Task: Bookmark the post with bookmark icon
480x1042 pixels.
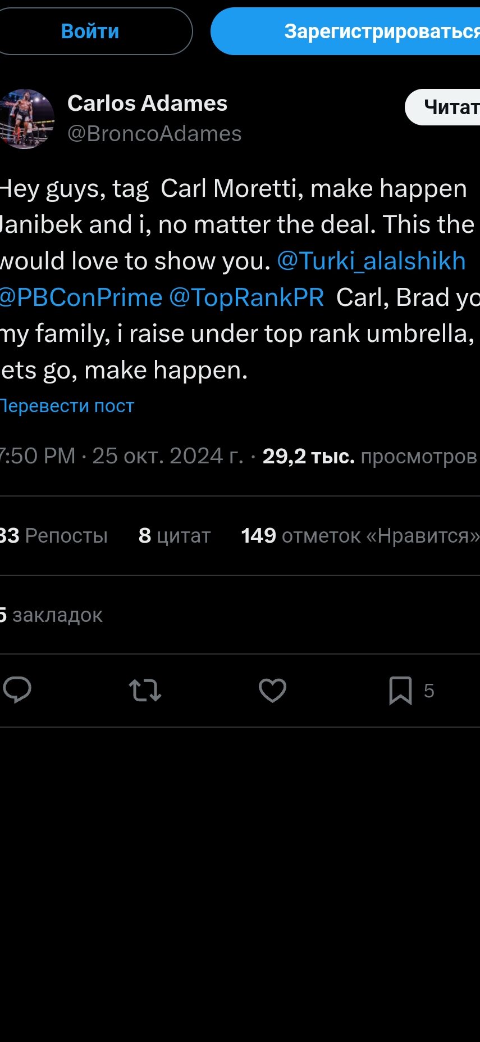Action: point(400,690)
